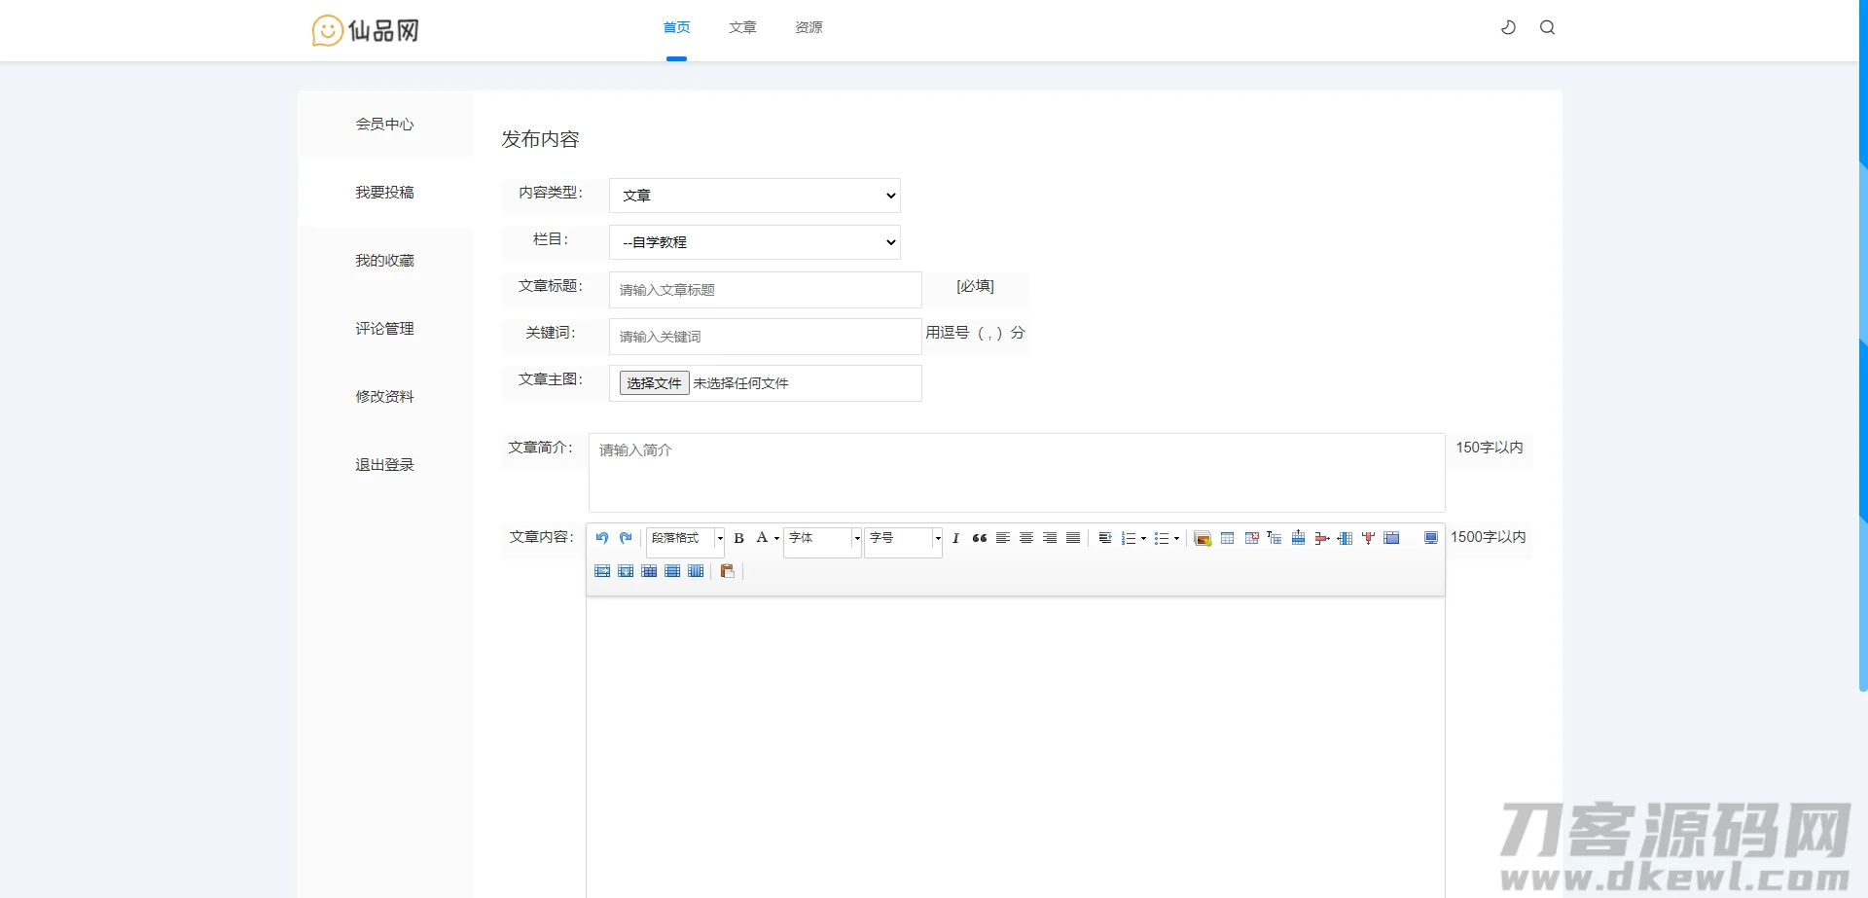Open the 文章 menu in the header
The image size is (1868, 898).
coord(742,27)
